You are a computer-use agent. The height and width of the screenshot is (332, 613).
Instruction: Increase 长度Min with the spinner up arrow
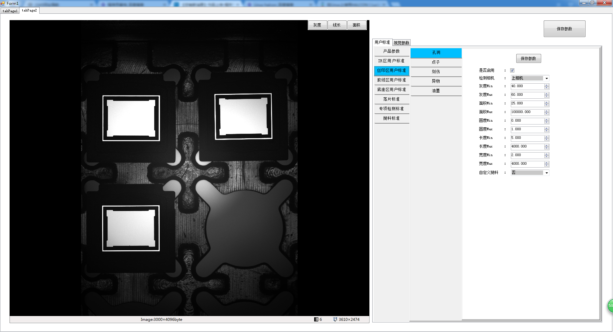547,137
